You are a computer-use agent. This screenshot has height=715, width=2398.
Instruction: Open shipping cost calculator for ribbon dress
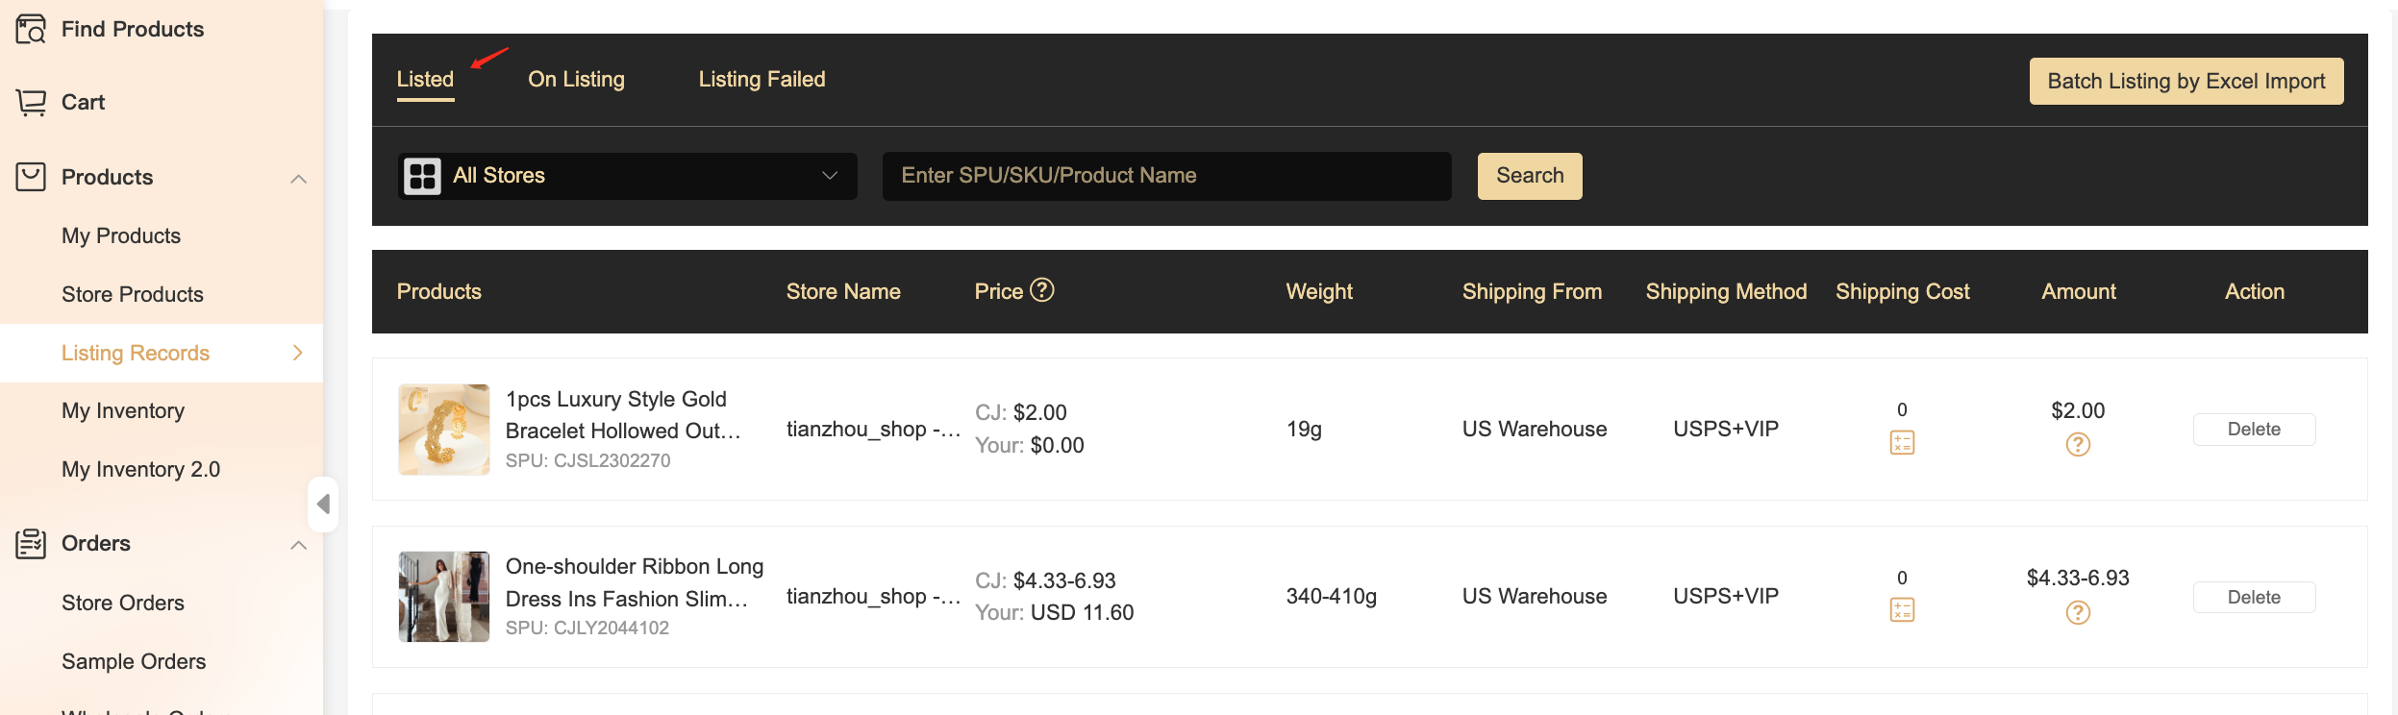click(1902, 610)
